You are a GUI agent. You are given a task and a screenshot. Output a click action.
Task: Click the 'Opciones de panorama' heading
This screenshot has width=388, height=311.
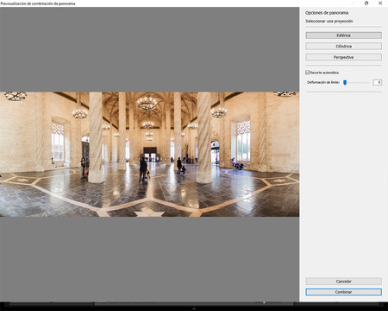[x=327, y=13]
